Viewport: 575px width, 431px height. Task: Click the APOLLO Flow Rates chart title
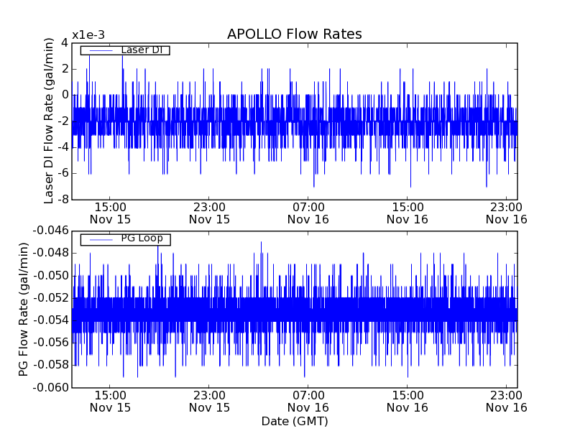point(294,34)
